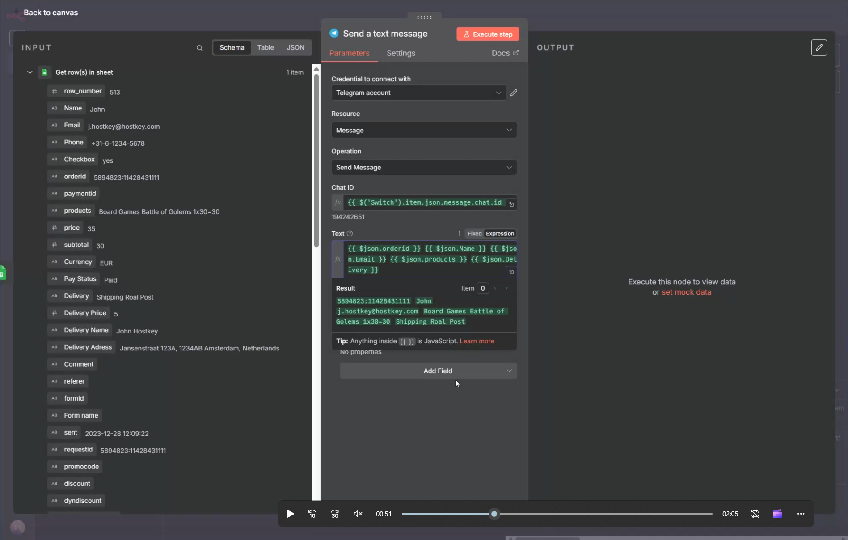Skip the video forward thirty seconds

[334, 514]
